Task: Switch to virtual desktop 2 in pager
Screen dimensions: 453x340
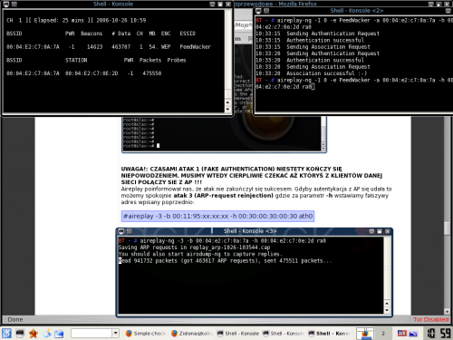Action: [x=383, y=334]
